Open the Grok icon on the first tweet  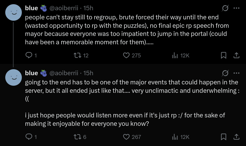tap(225, 8)
